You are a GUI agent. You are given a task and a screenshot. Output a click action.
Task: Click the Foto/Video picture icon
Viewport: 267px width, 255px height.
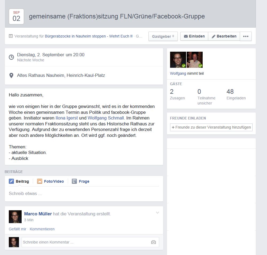click(40, 181)
